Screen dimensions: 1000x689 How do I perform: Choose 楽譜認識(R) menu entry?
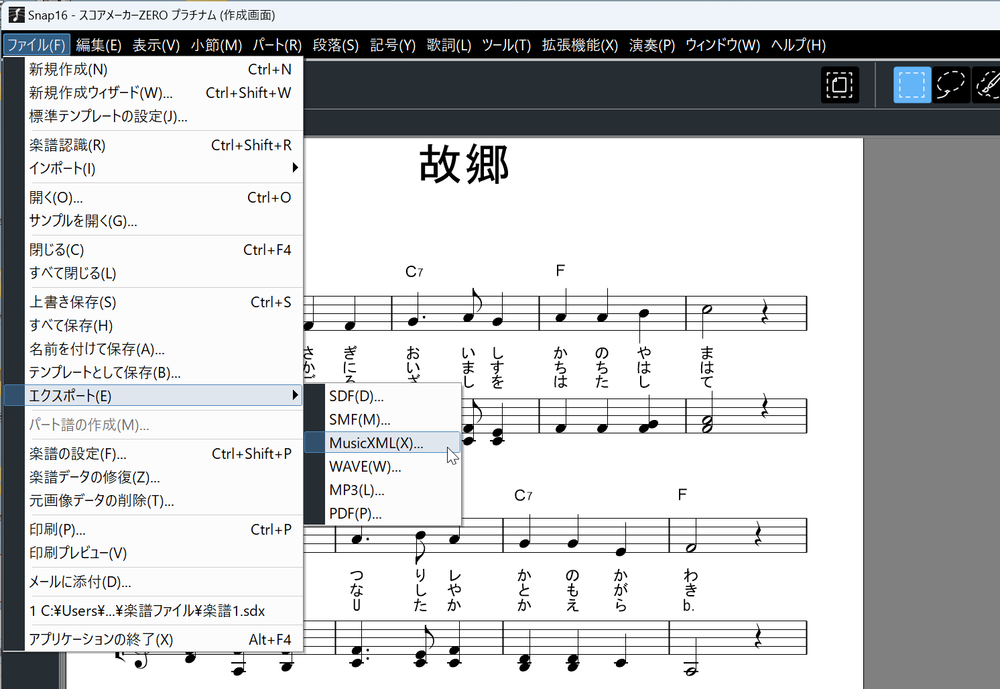tap(164, 145)
